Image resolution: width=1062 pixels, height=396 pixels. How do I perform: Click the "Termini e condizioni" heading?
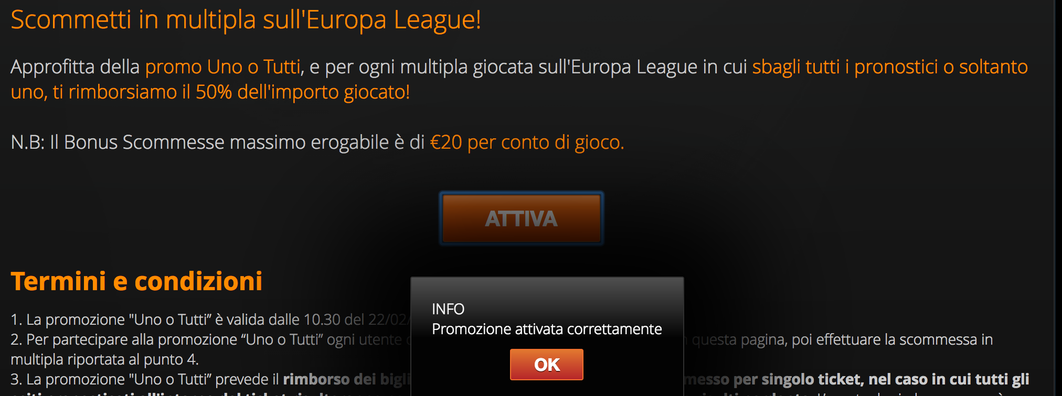[136, 281]
